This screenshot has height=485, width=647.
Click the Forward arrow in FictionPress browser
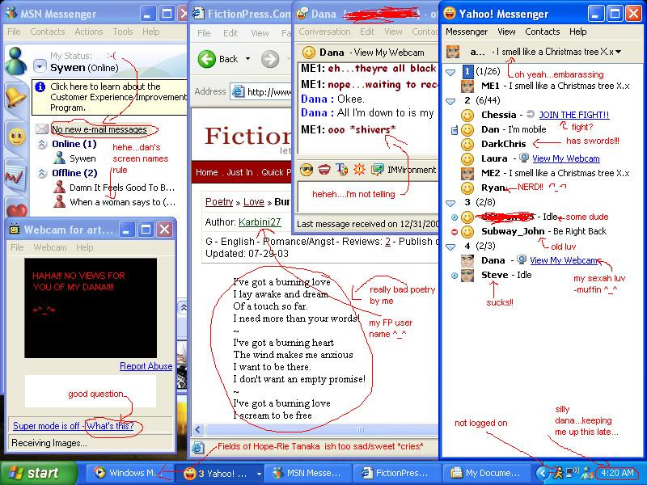point(270,59)
